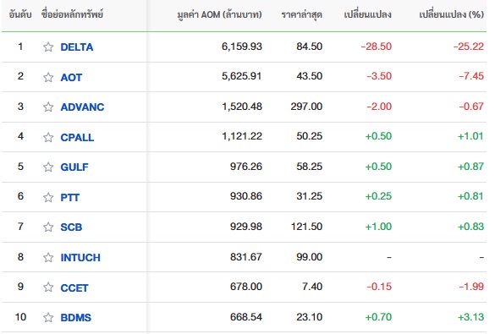Viewport: 495px width, 334px height.
Task: Sort by อันดับ column header
Action: coord(20,14)
